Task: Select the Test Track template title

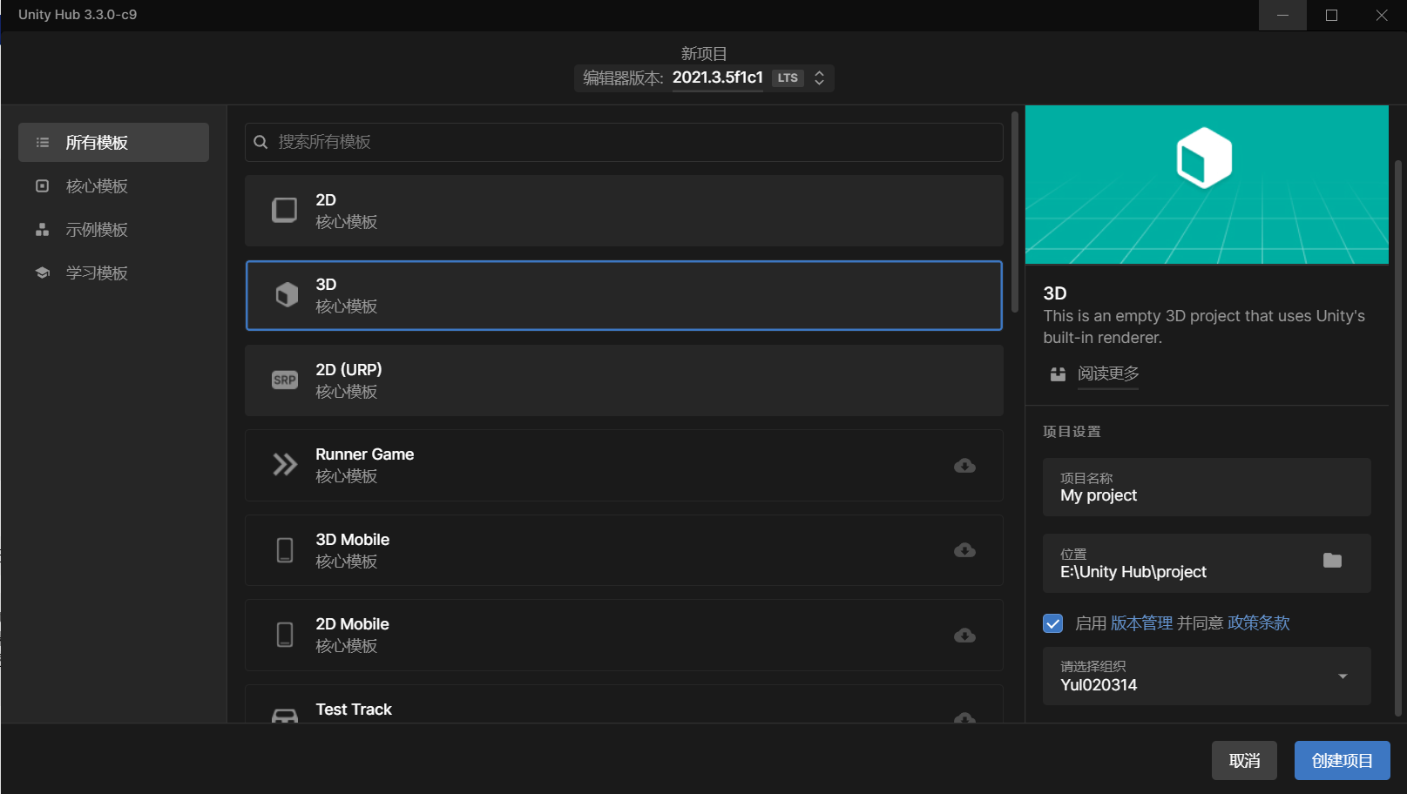Action: [x=354, y=710]
